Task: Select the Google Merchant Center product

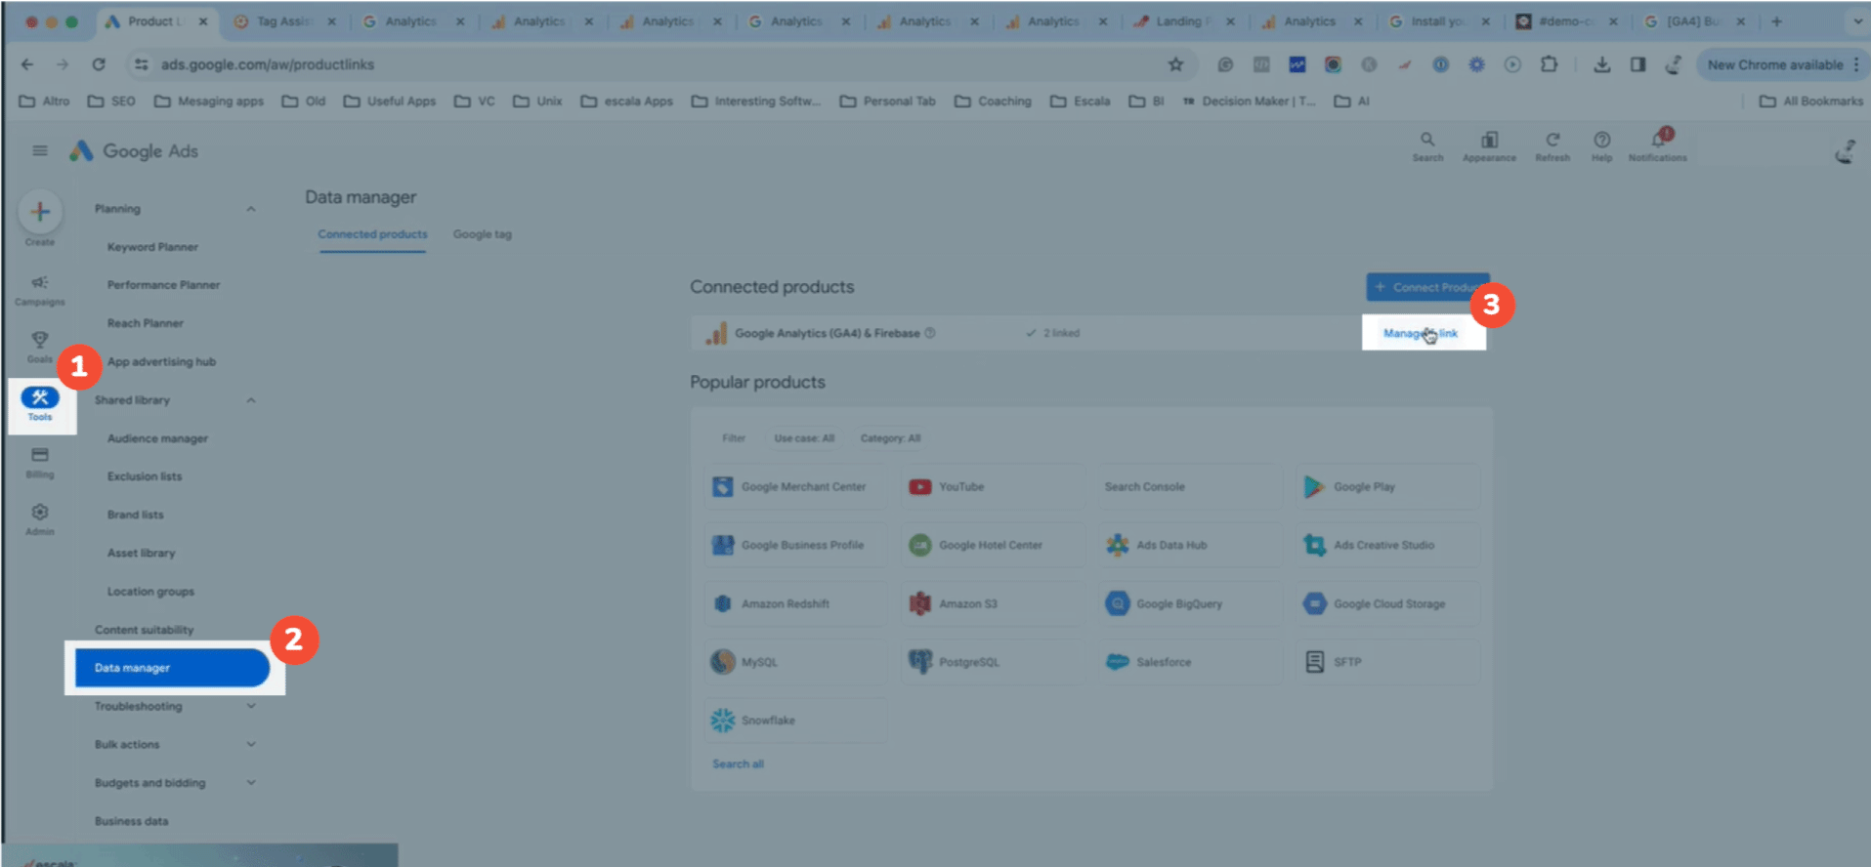Action: 794,486
